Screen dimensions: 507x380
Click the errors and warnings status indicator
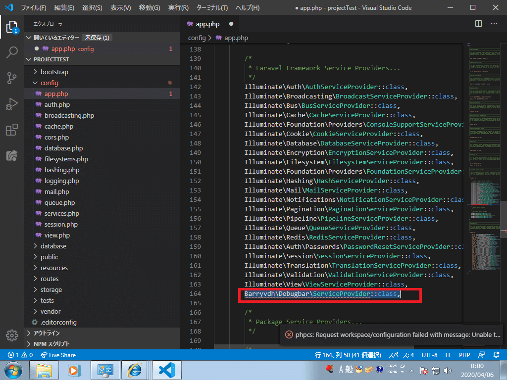tap(20, 355)
